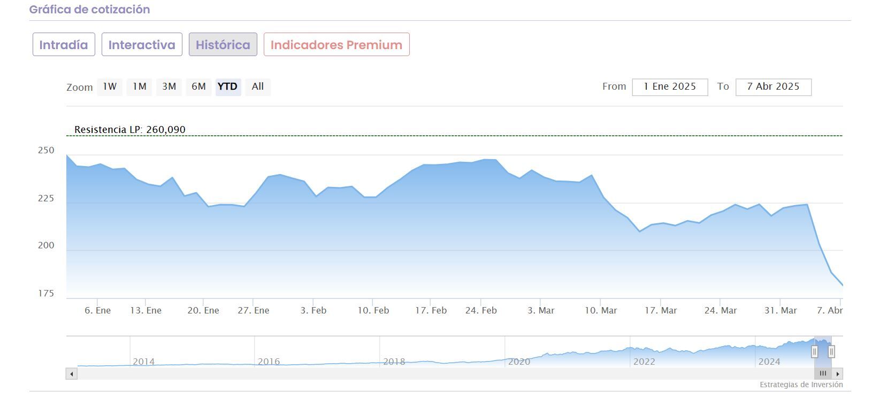Click the 2018 area in the navigator timeline

point(394,362)
